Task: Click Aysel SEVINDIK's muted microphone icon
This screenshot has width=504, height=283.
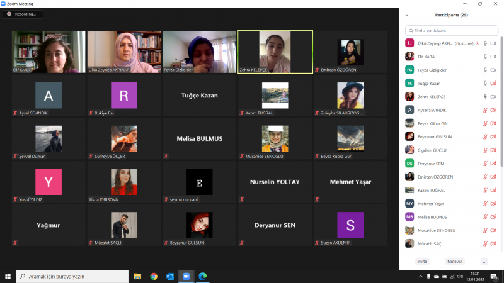Action: pos(485,109)
